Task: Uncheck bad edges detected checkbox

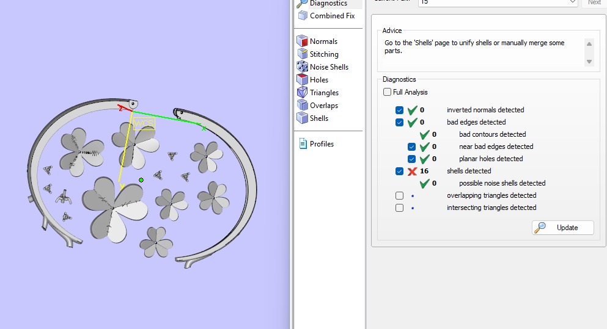Action: [400, 123]
